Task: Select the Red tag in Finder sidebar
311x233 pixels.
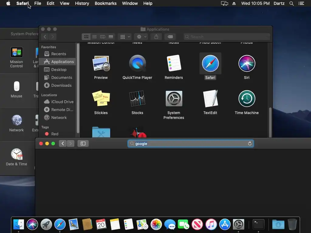Action: click(57, 134)
